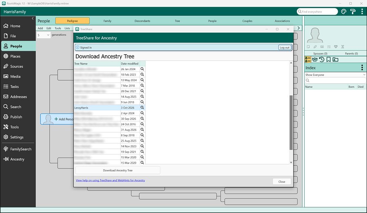Sort by Date modified column header
Viewport: 367px width, 213px height.
tap(130, 64)
